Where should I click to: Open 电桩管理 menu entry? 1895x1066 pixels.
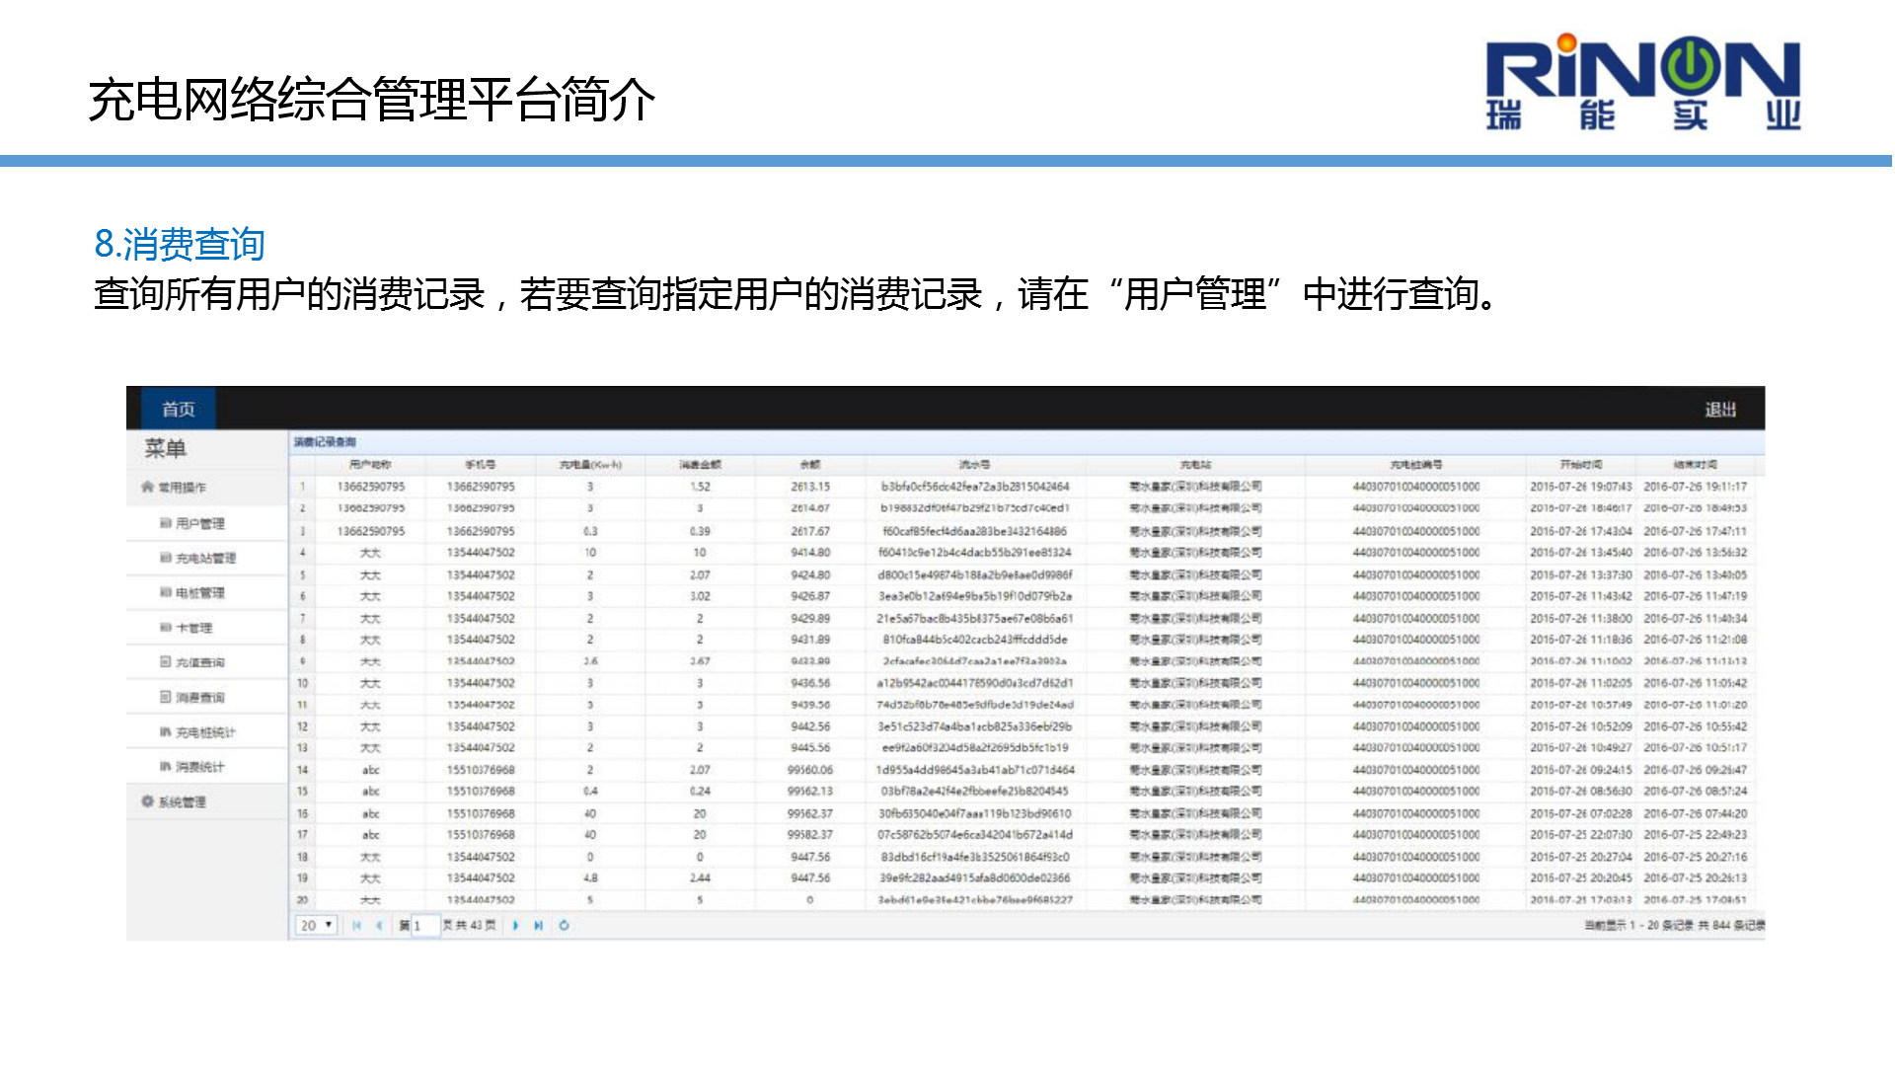(x=199, y=592)
